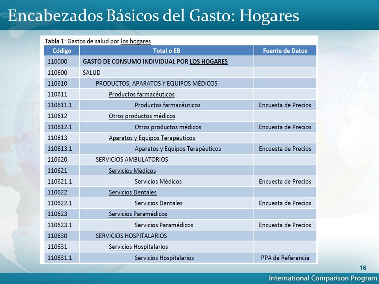The width and height of the screenshot is (379, 284).
Task: Select code cell 110000
Action: point(62,62)
